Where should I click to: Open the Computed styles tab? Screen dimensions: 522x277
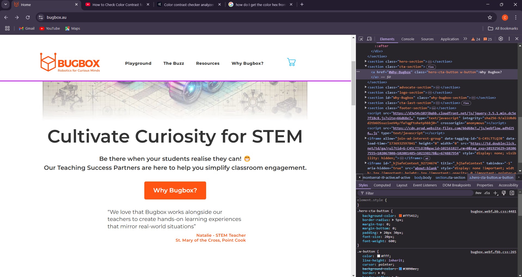pyautogui.click(x=382, y=185)
